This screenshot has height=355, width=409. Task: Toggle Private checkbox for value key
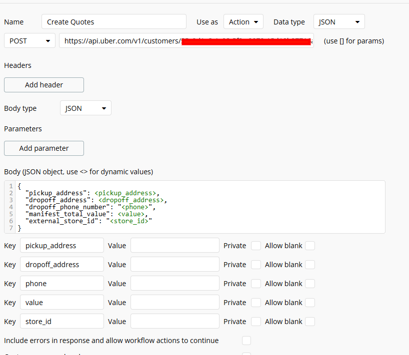(x=256, y=303)
